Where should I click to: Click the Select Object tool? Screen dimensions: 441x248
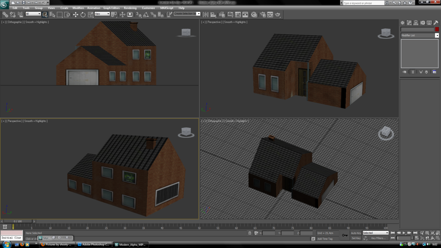[x=45, y=14]
